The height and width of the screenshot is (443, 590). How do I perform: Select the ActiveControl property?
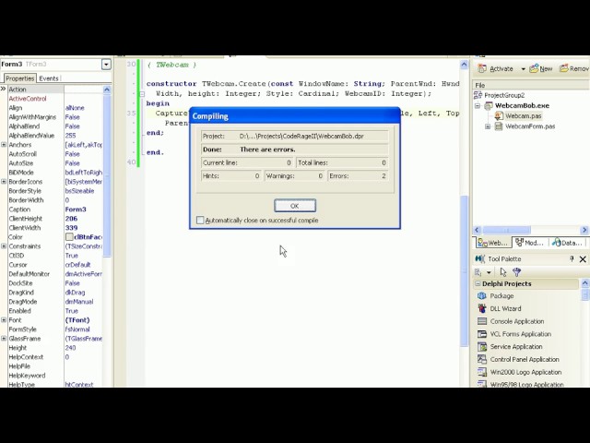click(x=28, y=99)
